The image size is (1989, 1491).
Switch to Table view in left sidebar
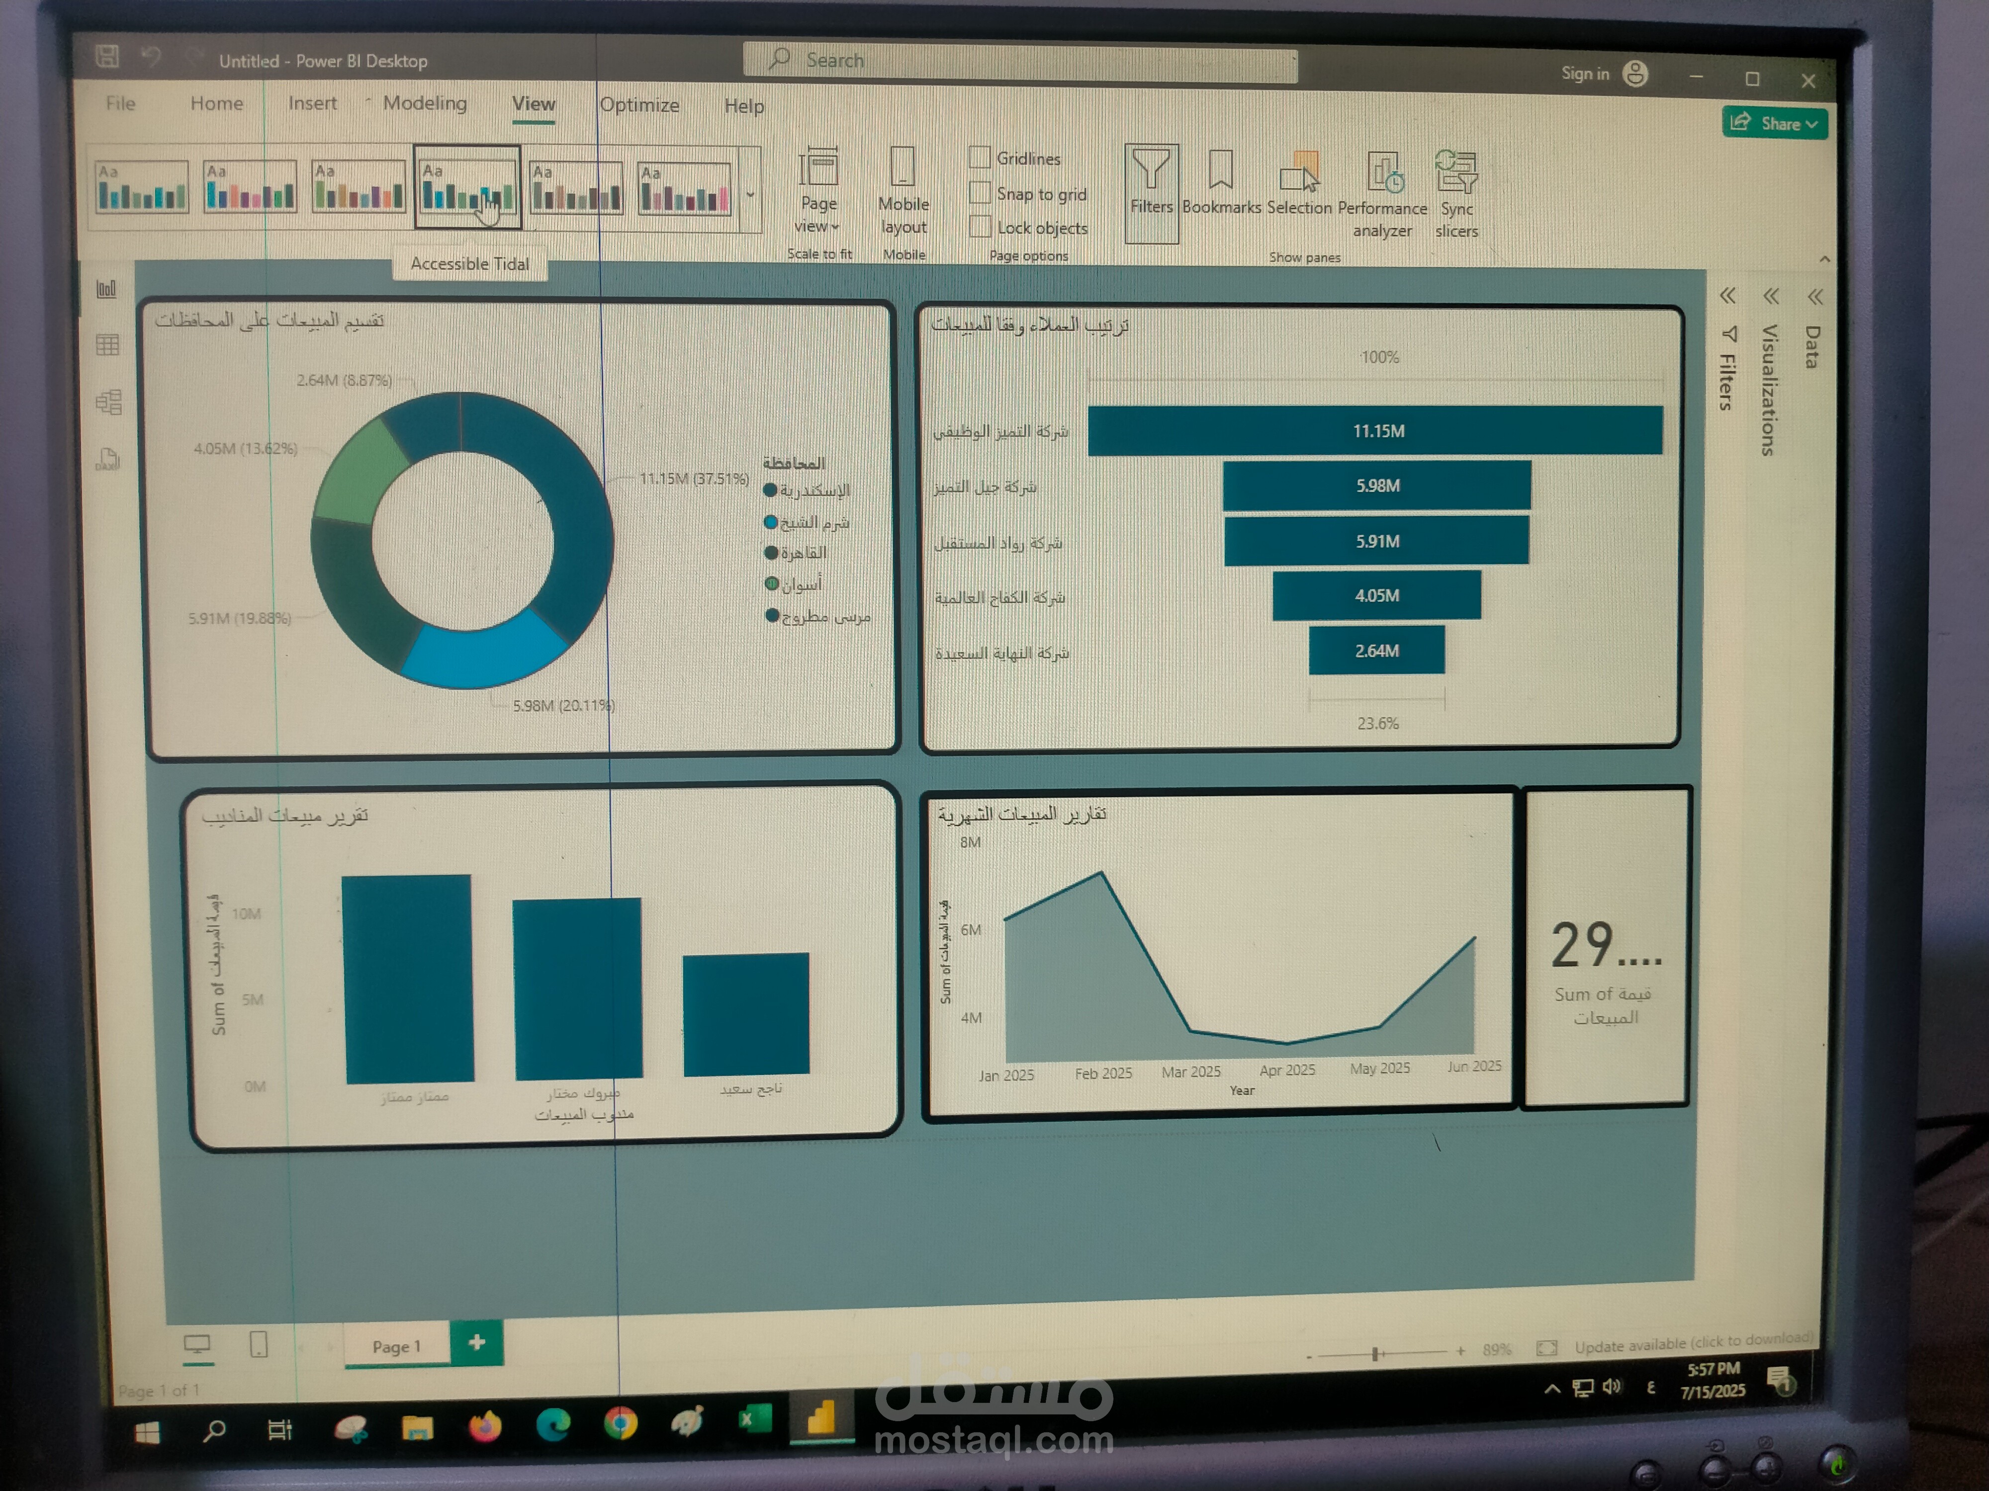pos(108,345)
